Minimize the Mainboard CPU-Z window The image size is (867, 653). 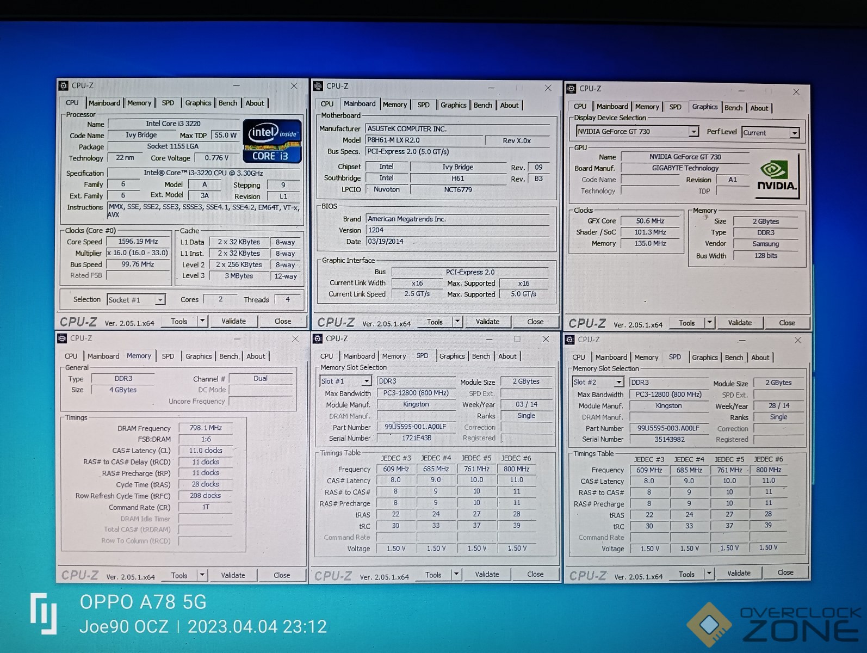pyautogui.click(x=491, y=87)
